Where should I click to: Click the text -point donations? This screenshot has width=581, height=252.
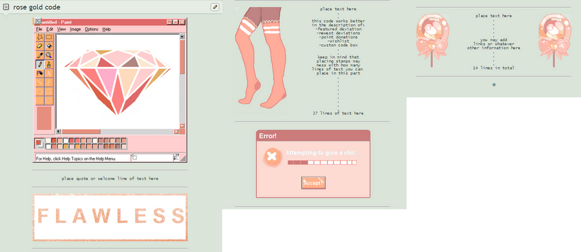[x=338, y=37]
